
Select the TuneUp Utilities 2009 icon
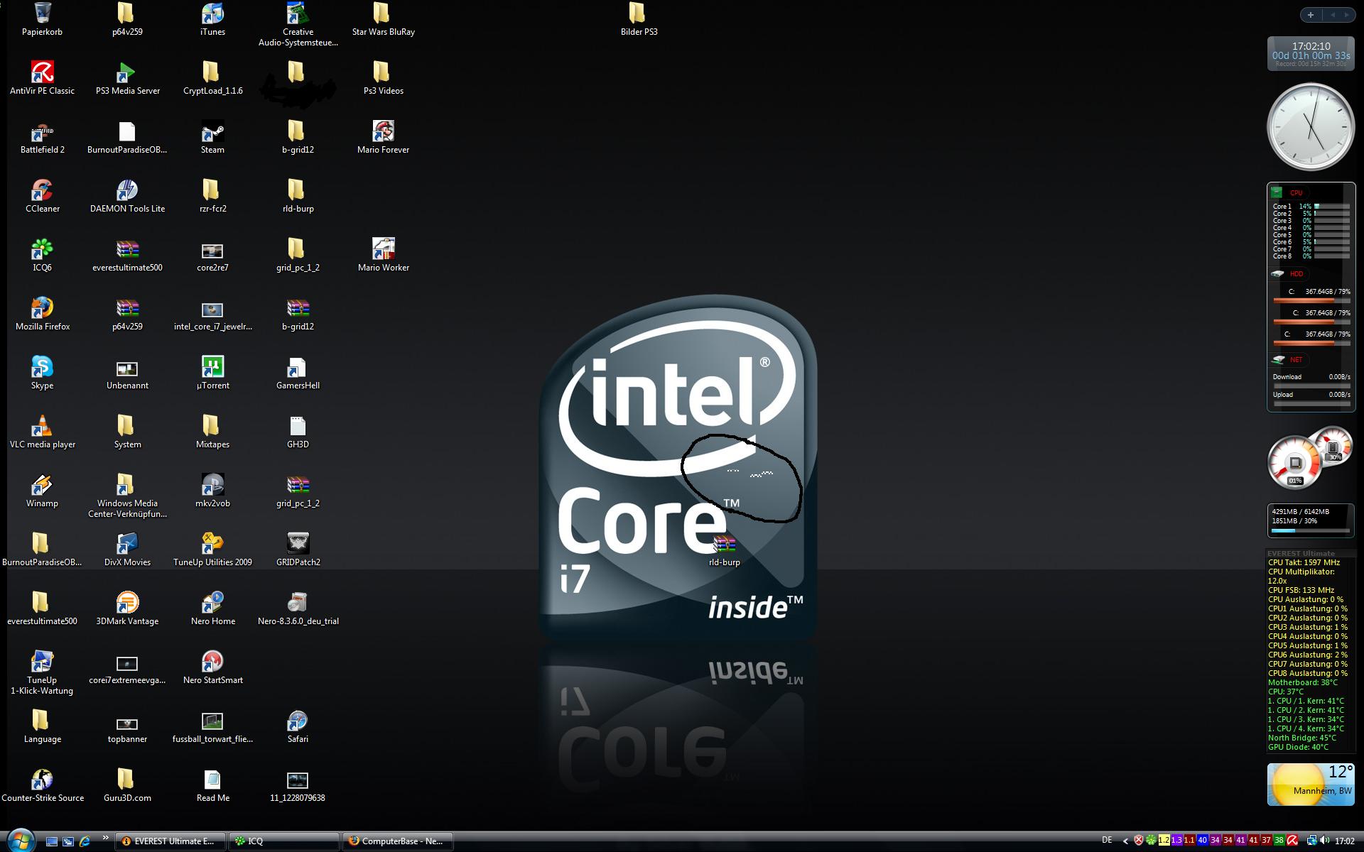[x=212, y=545]
